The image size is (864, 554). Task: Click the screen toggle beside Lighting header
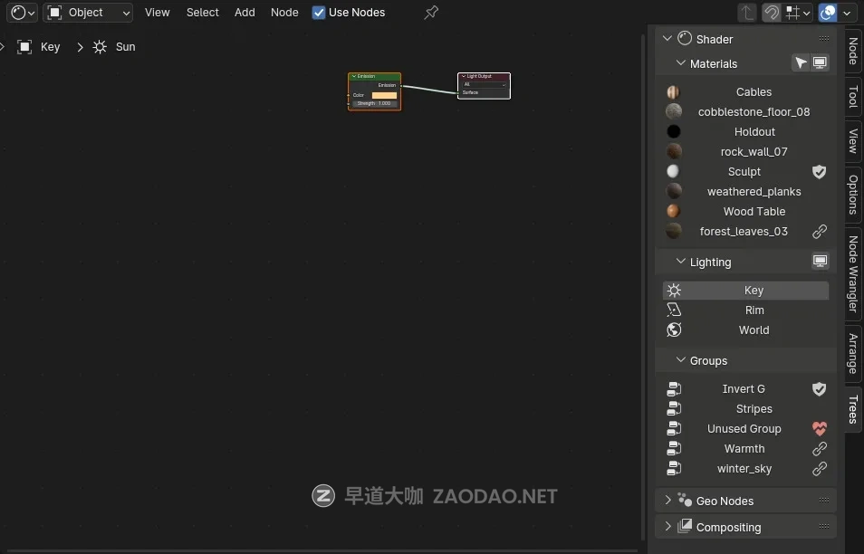820,262
